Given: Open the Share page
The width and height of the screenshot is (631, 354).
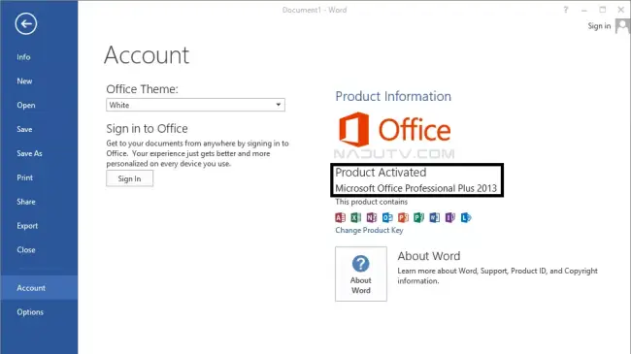Looking at the screenshot, I should point(26,202).
